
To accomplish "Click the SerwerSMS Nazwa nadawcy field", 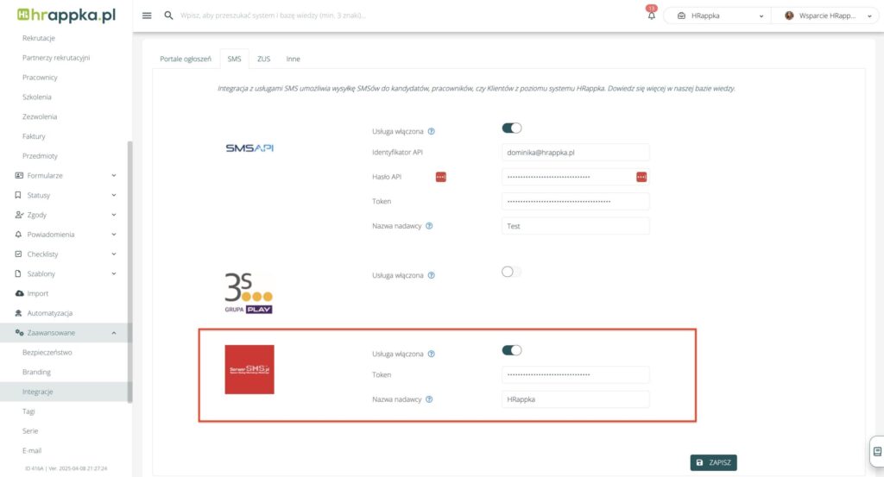I will (575, 399).
